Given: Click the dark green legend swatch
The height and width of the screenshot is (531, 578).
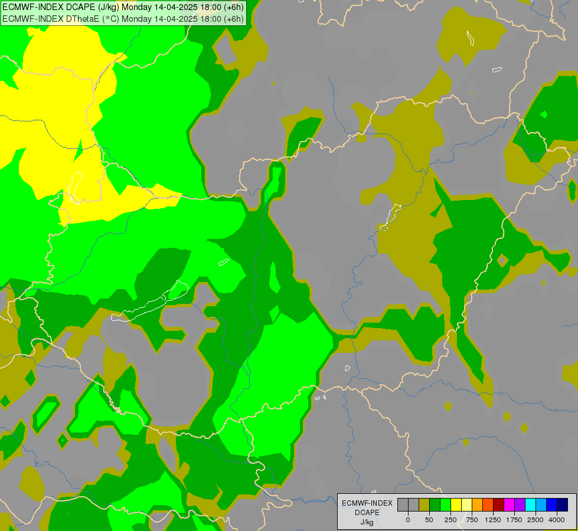Looking at the screenshot, I should pyautogui.click(x=435, y=504).
